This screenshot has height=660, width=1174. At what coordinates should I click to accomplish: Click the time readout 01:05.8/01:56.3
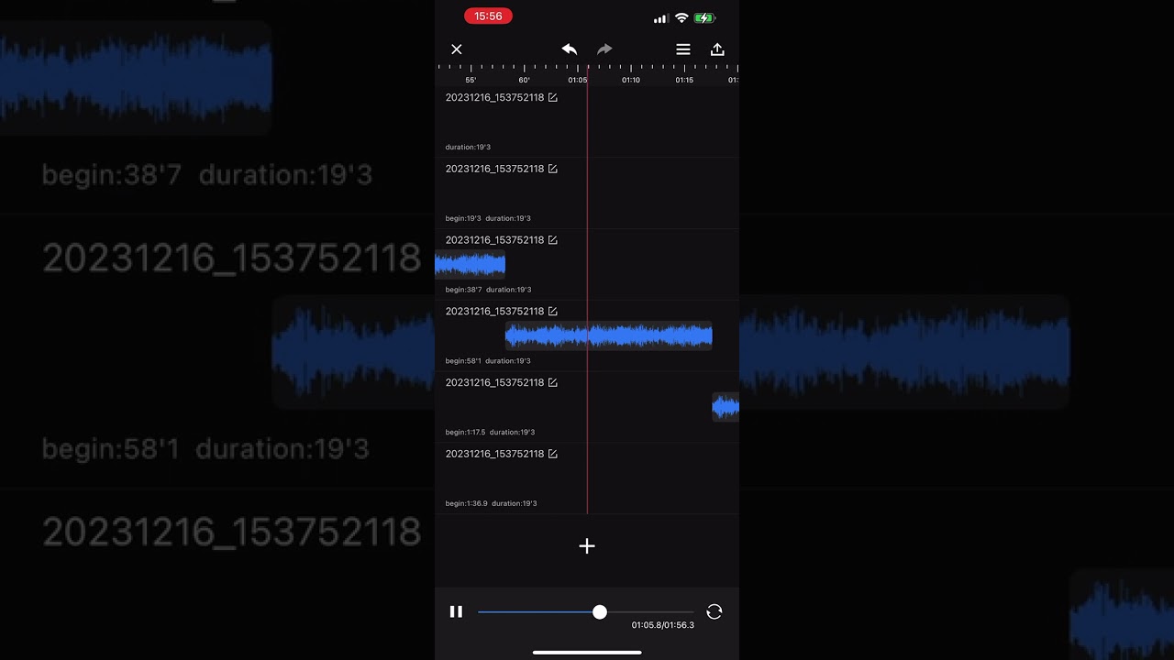pyautogui.click(x=663, y=625)
